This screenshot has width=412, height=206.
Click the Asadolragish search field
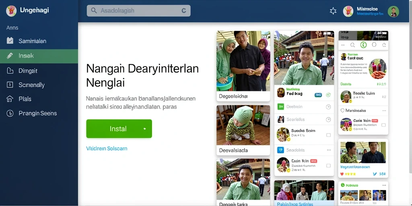coord(138,11)
